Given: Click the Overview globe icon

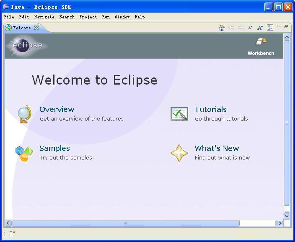Looking at the screenshot, I should (x=25, y=114).
